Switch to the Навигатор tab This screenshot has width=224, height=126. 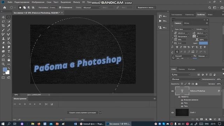(x=189, y=15)
